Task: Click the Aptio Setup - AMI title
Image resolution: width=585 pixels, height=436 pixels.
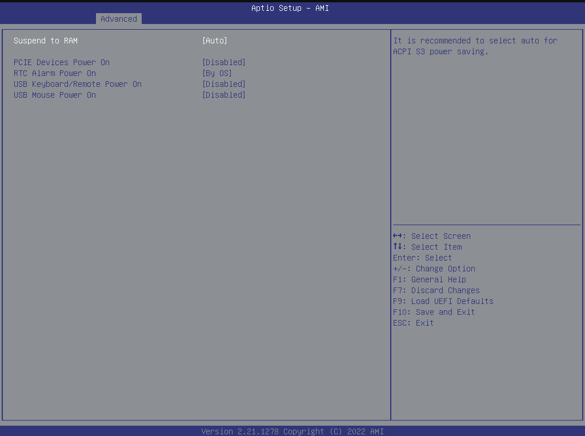Action: click(290, 8)
